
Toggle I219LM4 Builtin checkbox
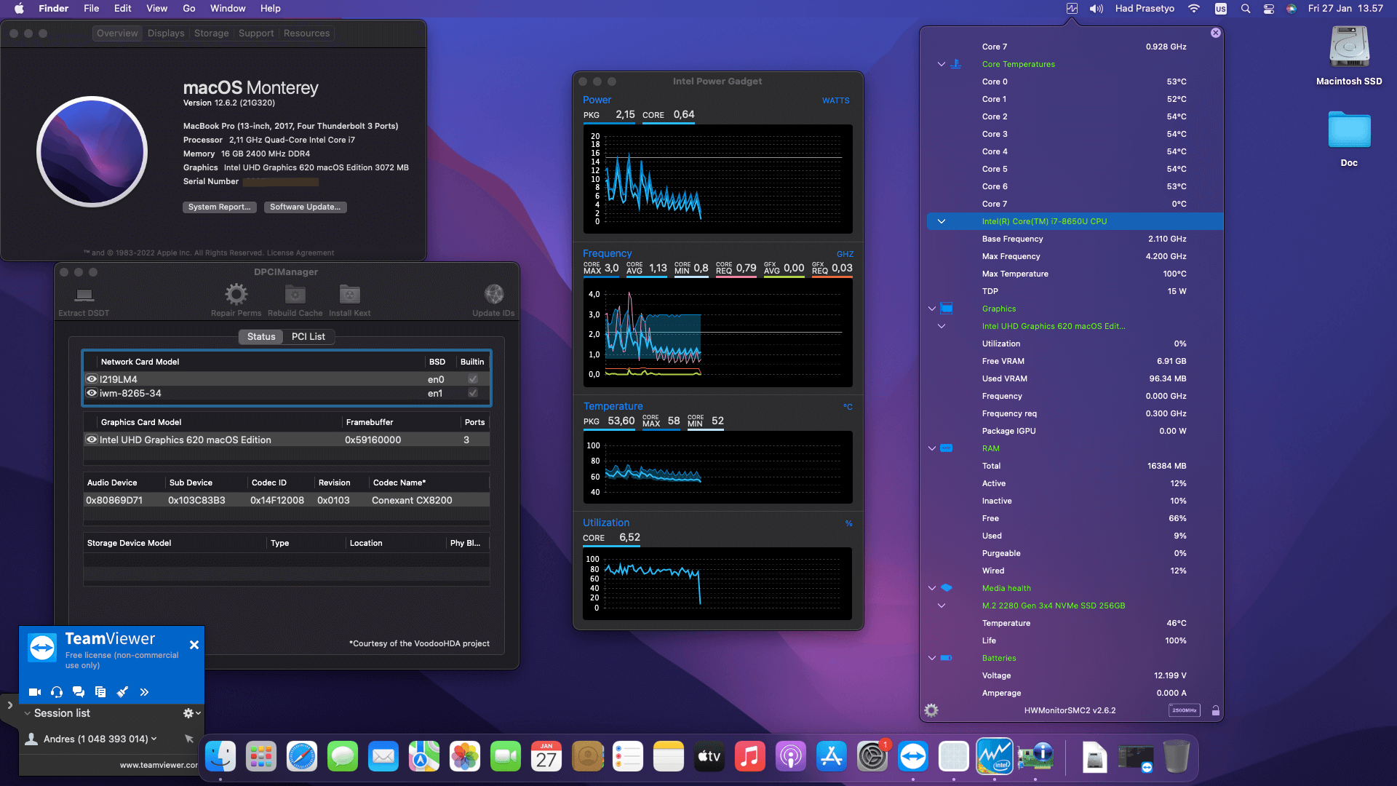(473, 379)
